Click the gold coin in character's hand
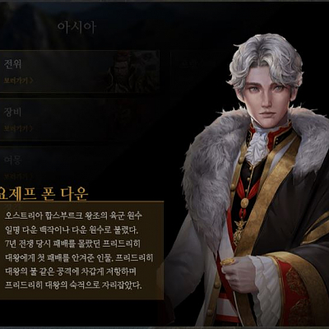Image resolution: width=329 pixels, height=329 pixels. coord(228,262)
